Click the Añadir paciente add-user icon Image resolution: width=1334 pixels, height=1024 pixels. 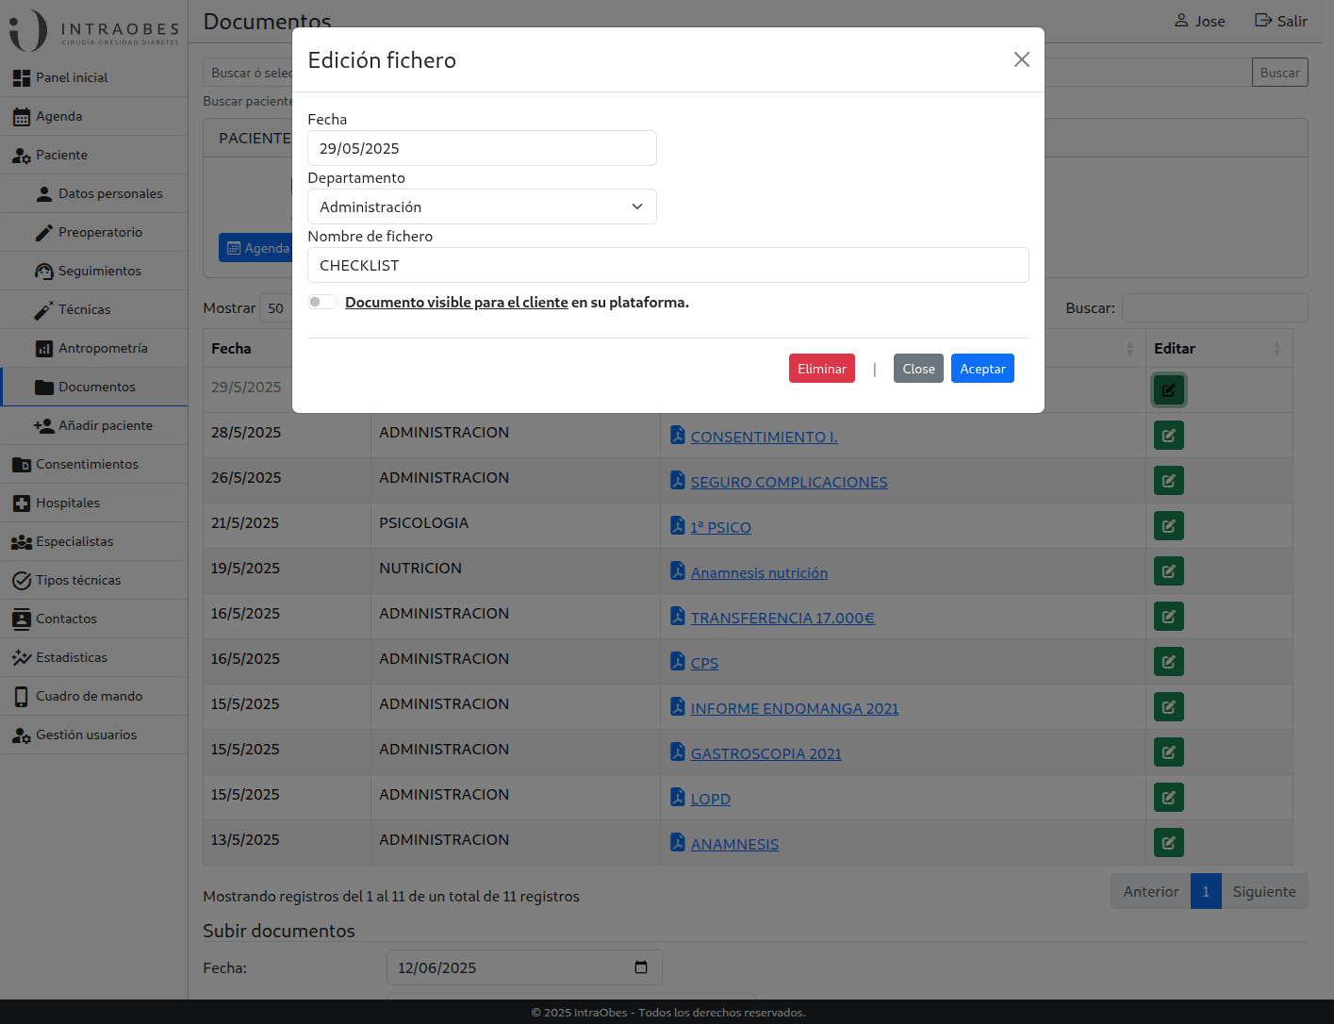[44, 426]
